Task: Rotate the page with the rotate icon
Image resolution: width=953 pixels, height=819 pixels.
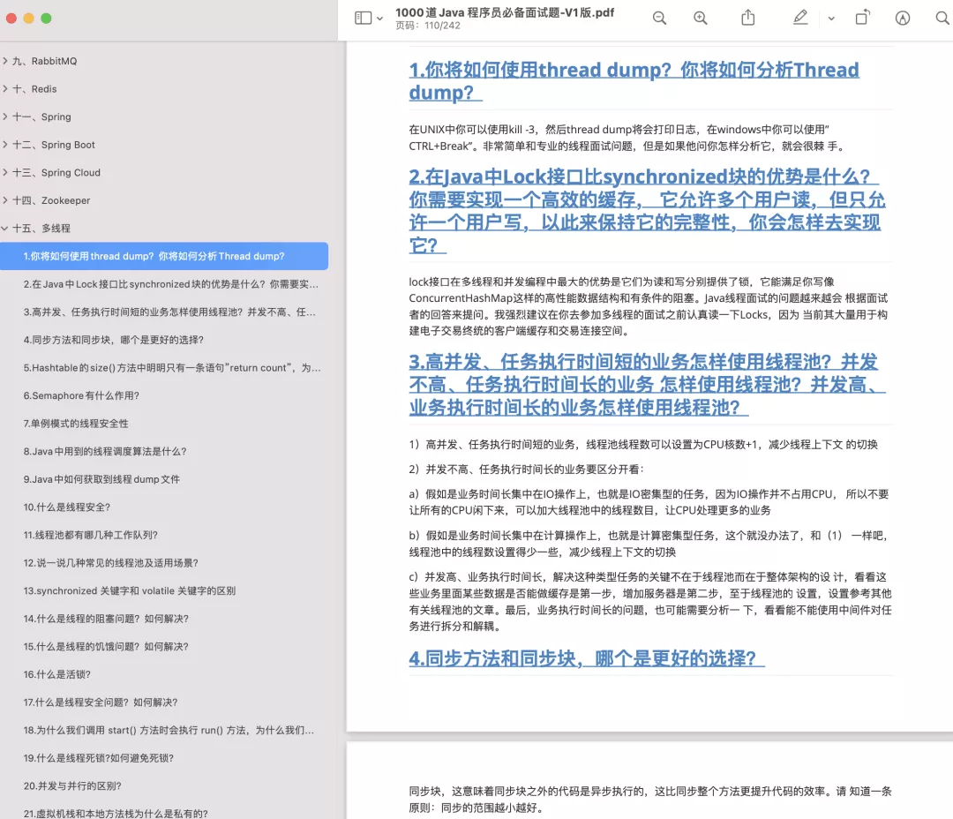Action: click(x=862, y=18)
